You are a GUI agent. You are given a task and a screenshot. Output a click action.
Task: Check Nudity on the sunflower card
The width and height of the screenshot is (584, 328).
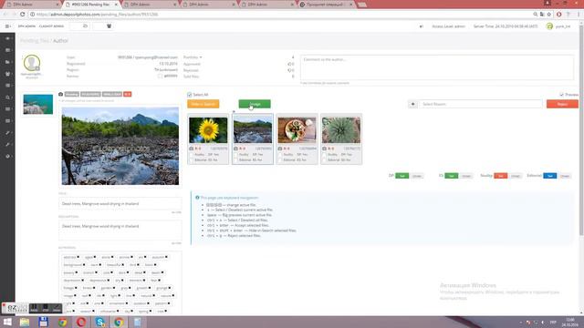pyautogui.click(x=192, y=154)
